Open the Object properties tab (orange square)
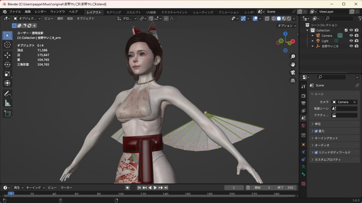This screenshot has width=362, height=203. [x=303, y=144]
